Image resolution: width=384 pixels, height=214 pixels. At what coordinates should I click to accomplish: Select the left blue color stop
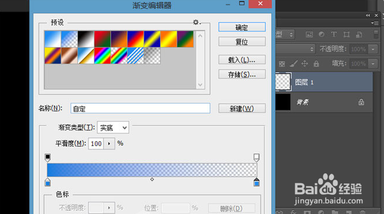48,182
